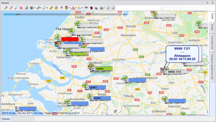Click the printer icon

(x=101, y=8)
